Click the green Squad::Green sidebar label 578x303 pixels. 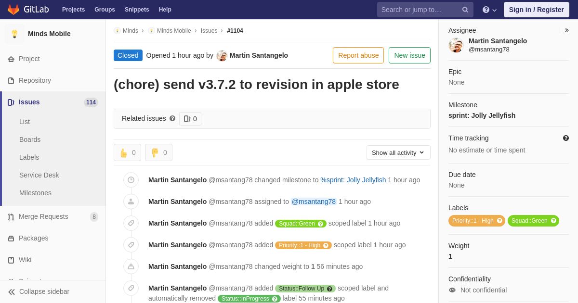[x=533, y=221]
